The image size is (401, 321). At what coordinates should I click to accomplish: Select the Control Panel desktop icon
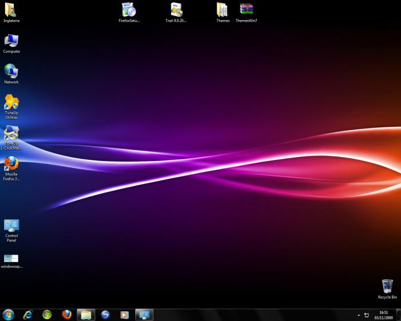pos(11,226)
